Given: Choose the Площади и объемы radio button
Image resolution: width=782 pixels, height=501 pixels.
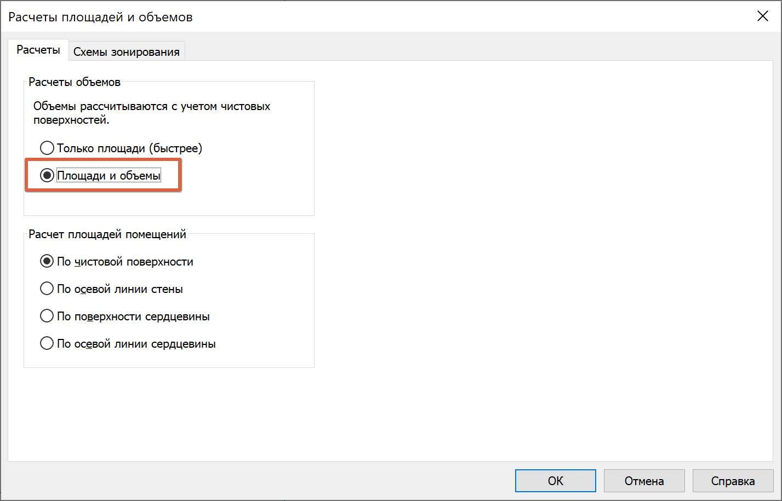Looking at the screenshot, I should pyautogui.click(x=101, y=175).
